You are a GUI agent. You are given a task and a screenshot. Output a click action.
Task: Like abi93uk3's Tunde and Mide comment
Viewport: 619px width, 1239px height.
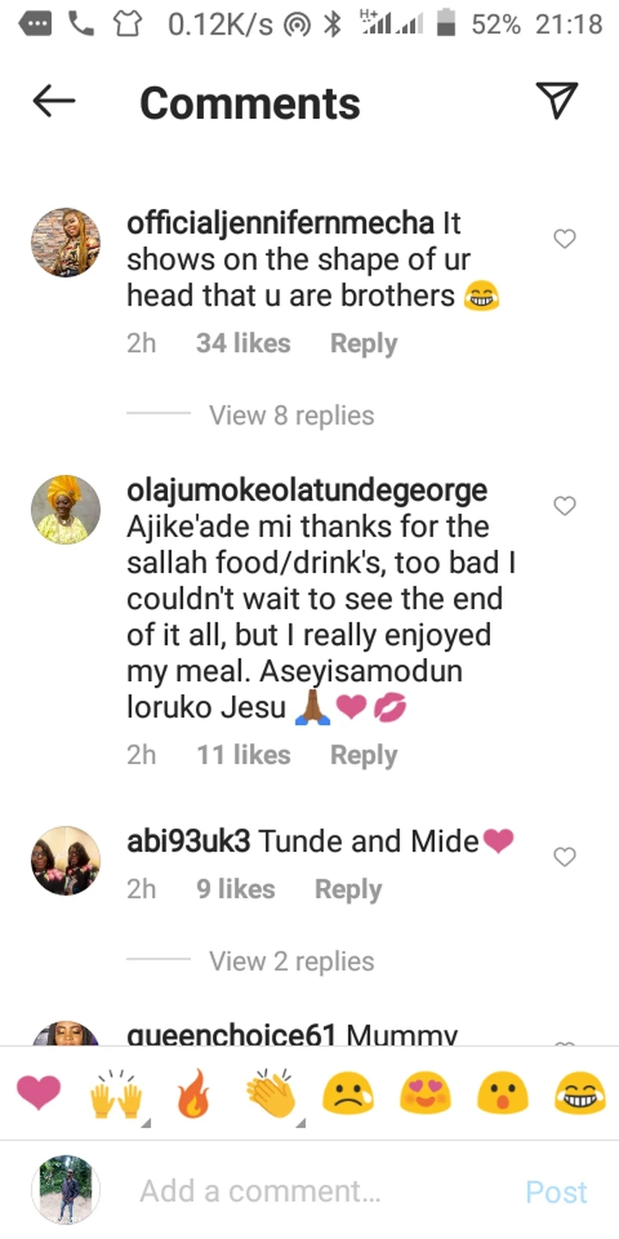[564, 857]
